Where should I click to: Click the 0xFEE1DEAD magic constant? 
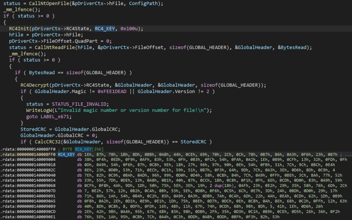(x=112, y=92)
